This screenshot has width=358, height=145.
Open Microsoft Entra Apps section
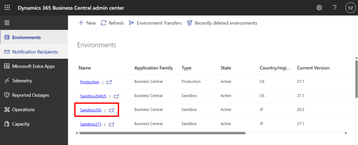point(33,66)
